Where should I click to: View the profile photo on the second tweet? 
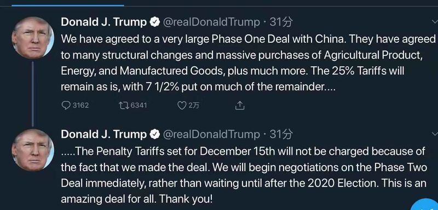[x=33, y=150]
